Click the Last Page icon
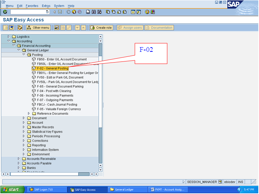Screen dimensions: 259x194 [x=125, y=12]
